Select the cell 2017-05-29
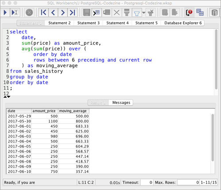Screen dimensions: 221x190 point(19,116)
